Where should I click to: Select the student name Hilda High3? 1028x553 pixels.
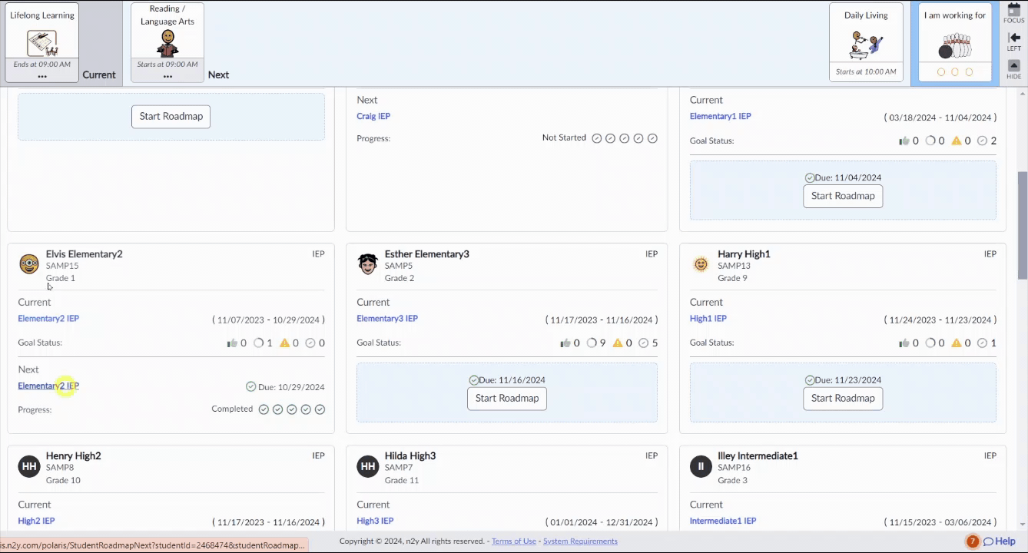tap(410, 456)
